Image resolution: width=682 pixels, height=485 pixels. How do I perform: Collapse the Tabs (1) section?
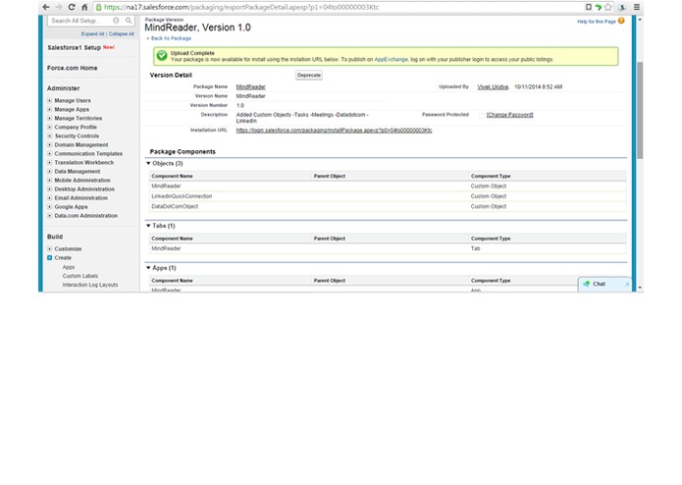(148, 226)
